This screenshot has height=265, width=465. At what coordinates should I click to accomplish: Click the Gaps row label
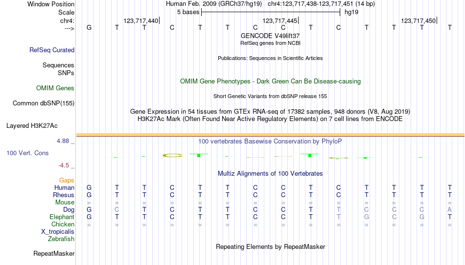coord(67,181)
